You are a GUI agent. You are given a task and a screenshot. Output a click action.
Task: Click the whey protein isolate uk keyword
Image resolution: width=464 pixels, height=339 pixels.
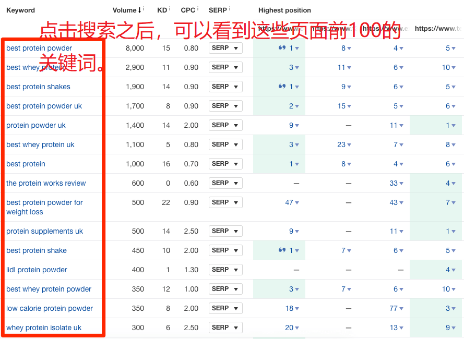(44, 328)
